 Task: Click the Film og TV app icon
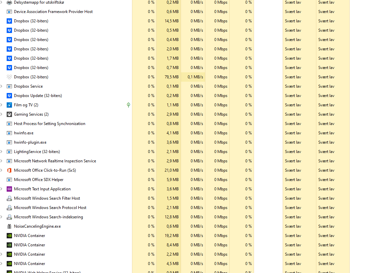(9, 105)
